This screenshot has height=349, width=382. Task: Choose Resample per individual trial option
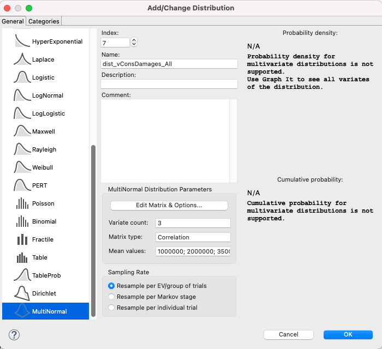[111, 308]
